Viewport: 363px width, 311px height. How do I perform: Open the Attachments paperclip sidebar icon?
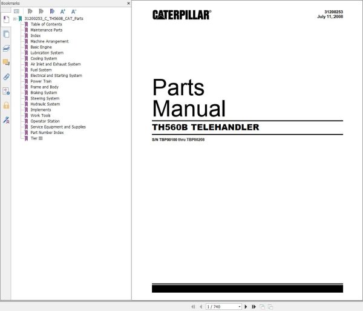point(6,77)
